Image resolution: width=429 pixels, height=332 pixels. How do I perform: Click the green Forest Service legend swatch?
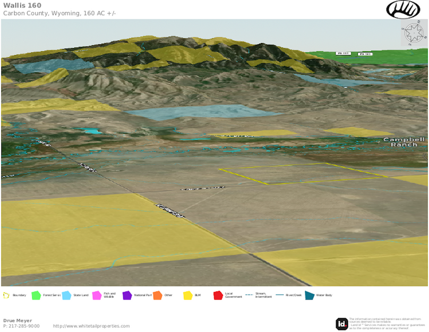(x=36, y=295)
